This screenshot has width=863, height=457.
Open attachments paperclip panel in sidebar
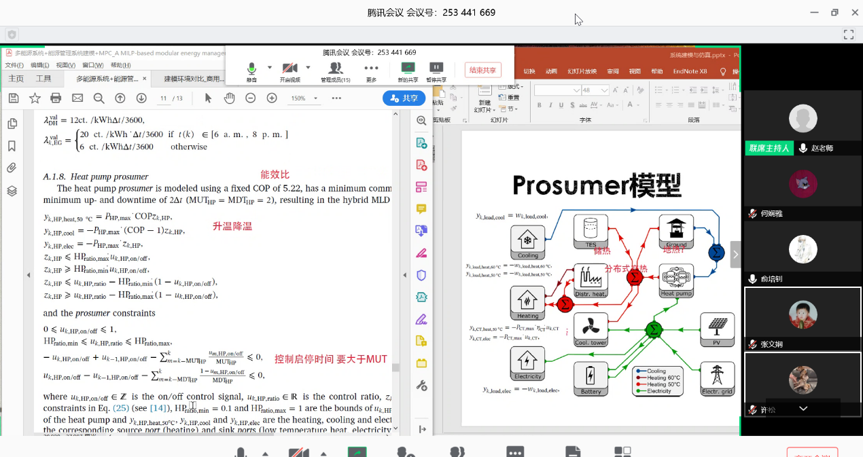coord(12,168)
